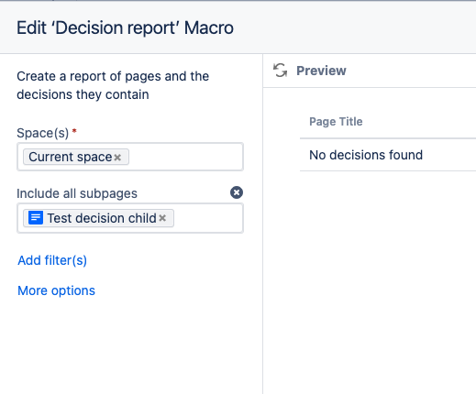Delete the 'Test decision child' tag with its x
The width and height of the screenshot is (476, 394).
162,218
